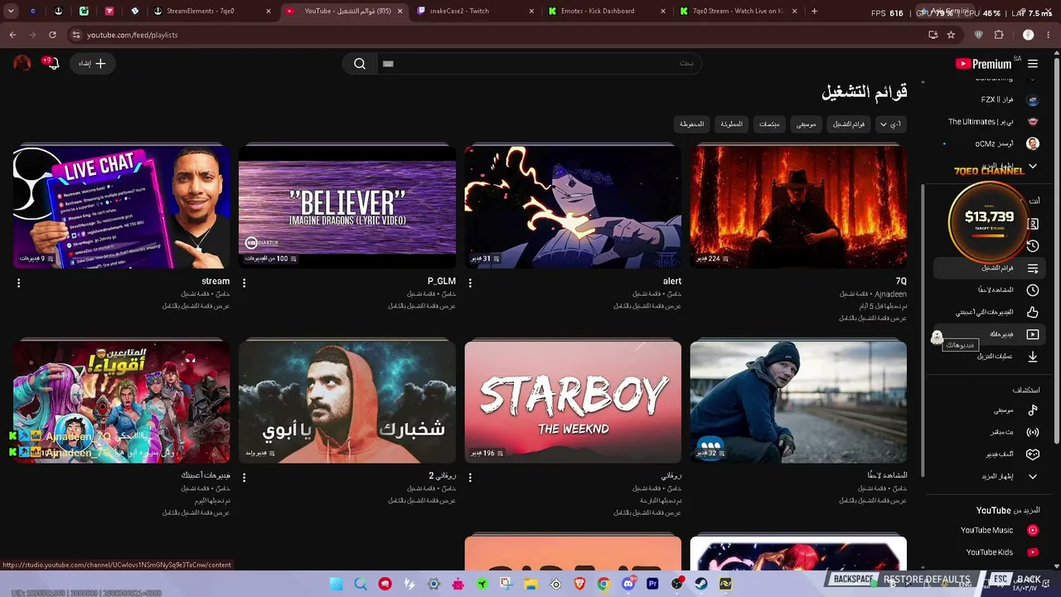Screen dimensions: 1061x597
Task: Open Watch Later clock icon in sidebar
Action: click(1033, 290)
